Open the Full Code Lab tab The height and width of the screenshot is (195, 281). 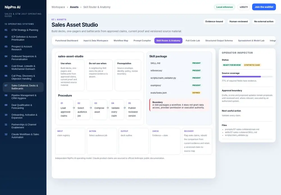pos(193,41)
